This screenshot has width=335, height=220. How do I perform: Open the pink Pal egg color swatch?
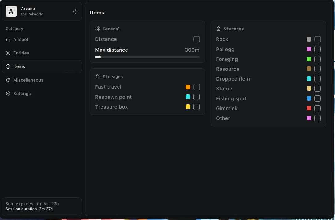pos(309,49)
